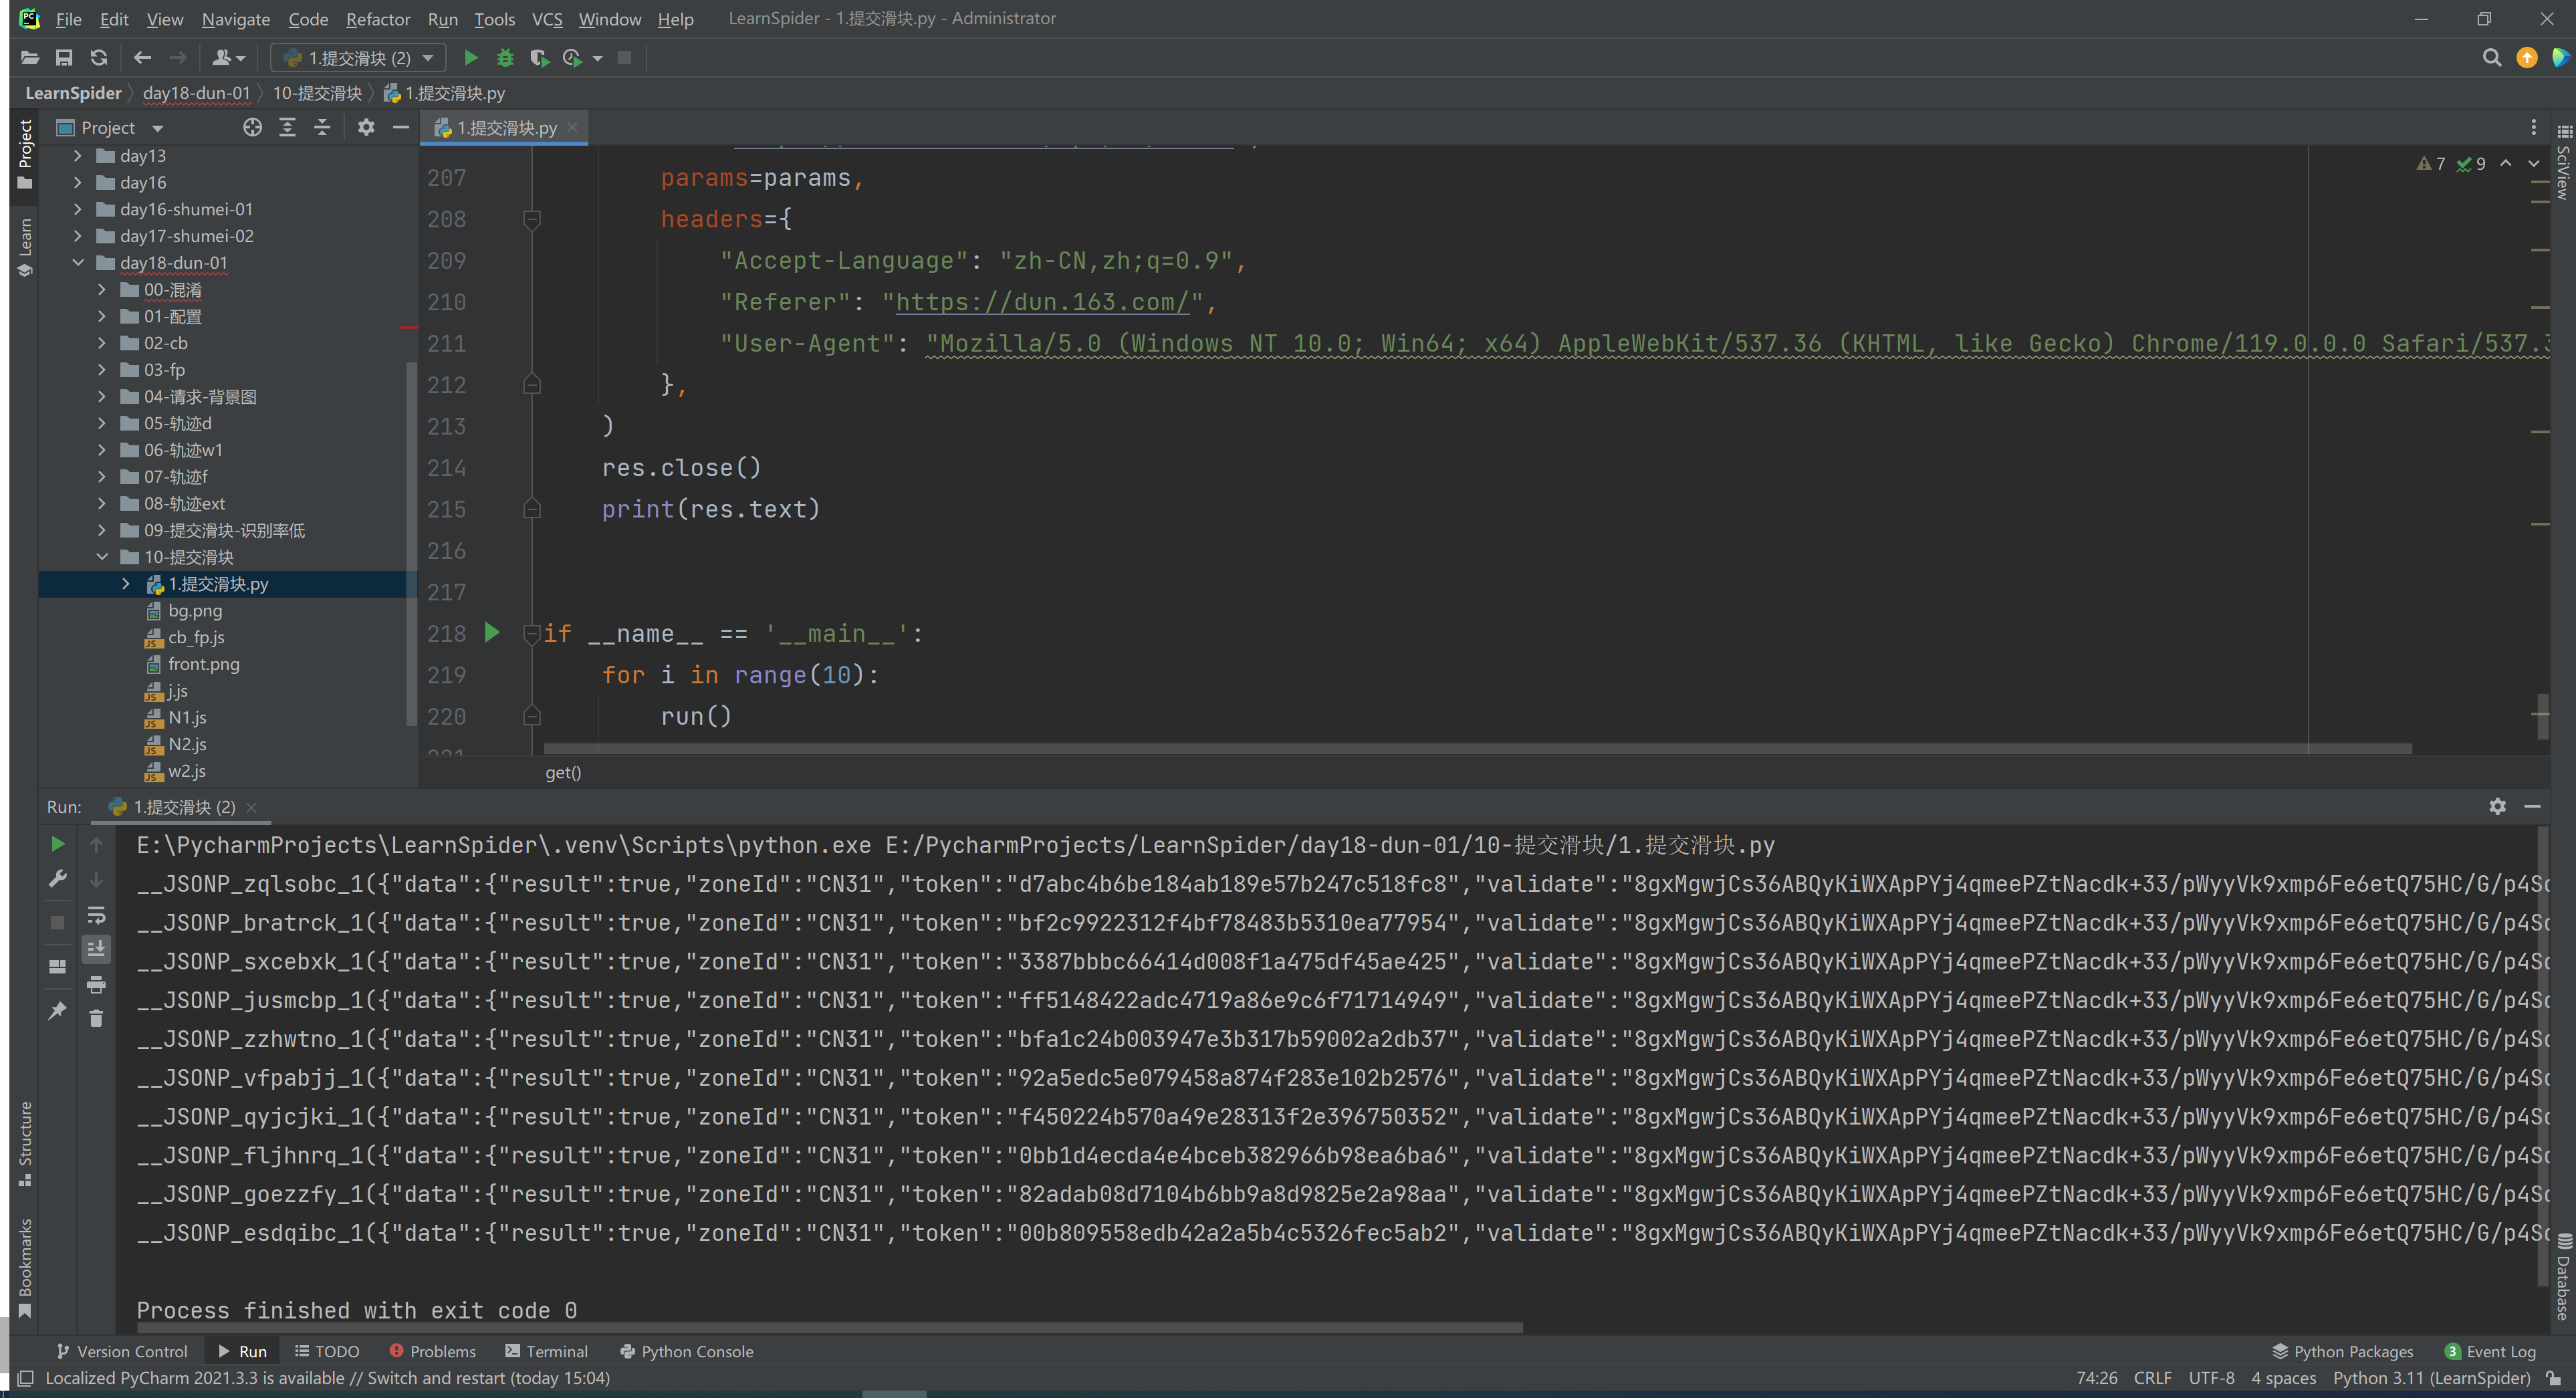Open the run configuration dropdown 1.提交滑块 (2)
The image size is (2576, 1398).
358,58
